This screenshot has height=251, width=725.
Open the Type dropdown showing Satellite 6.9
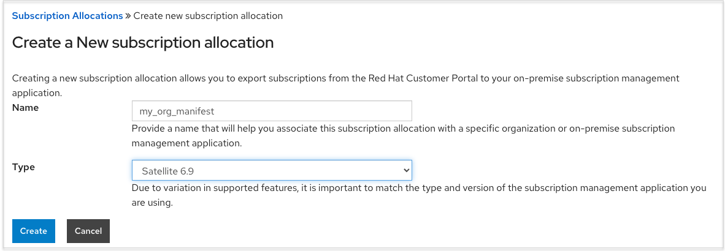271,170
